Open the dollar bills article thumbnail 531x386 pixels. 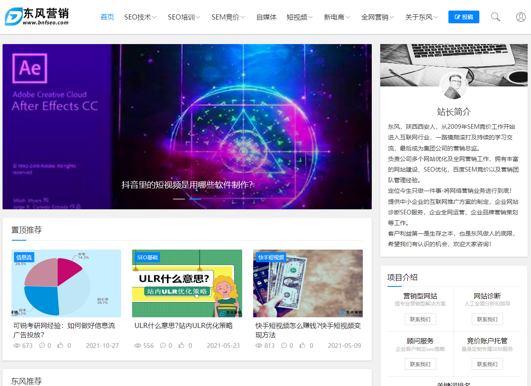[x=308, y=283]
